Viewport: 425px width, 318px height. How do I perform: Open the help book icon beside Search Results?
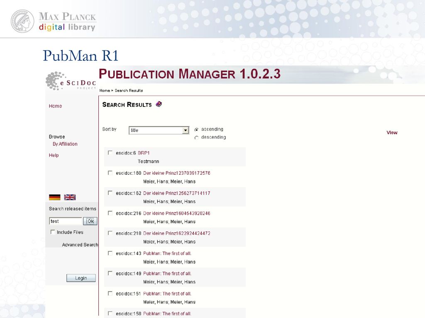[159, 104]
